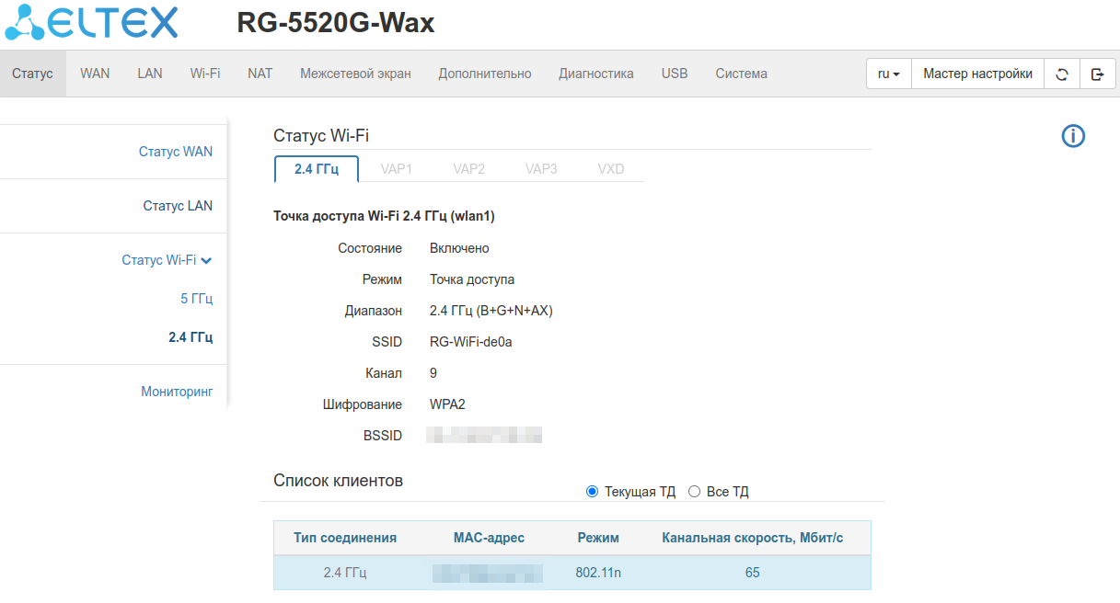Select the 'Текущая ТД' radio button
The height and width of the screenshot is (603, 1120).
coord(592,492)
